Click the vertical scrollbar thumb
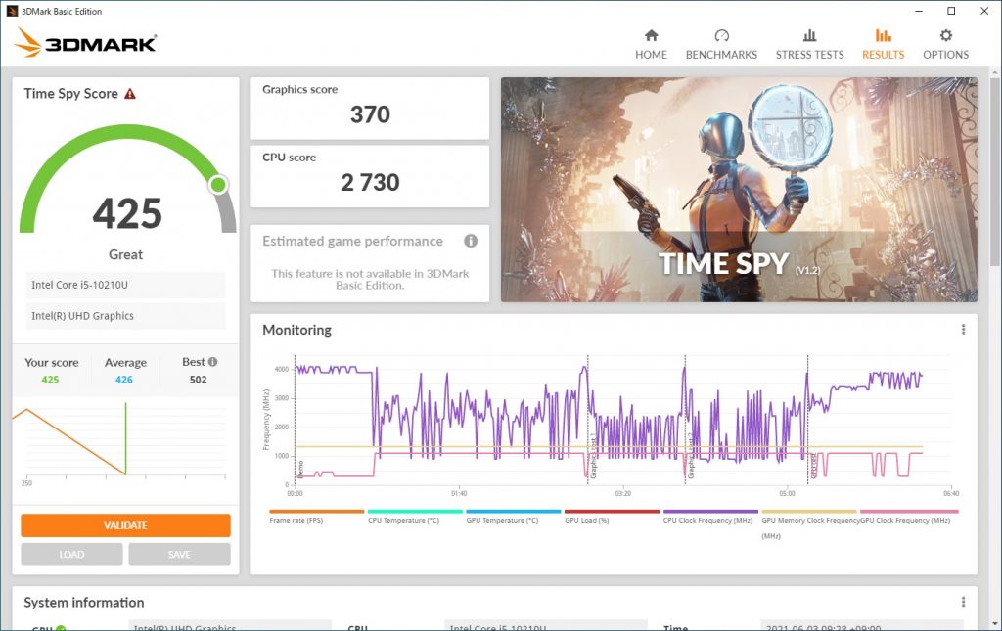The width and height of the screenshot is (1002, 631). tap(995, 172)
